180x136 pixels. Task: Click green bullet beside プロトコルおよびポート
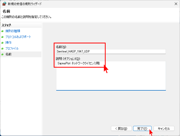[x=3, y=37]
